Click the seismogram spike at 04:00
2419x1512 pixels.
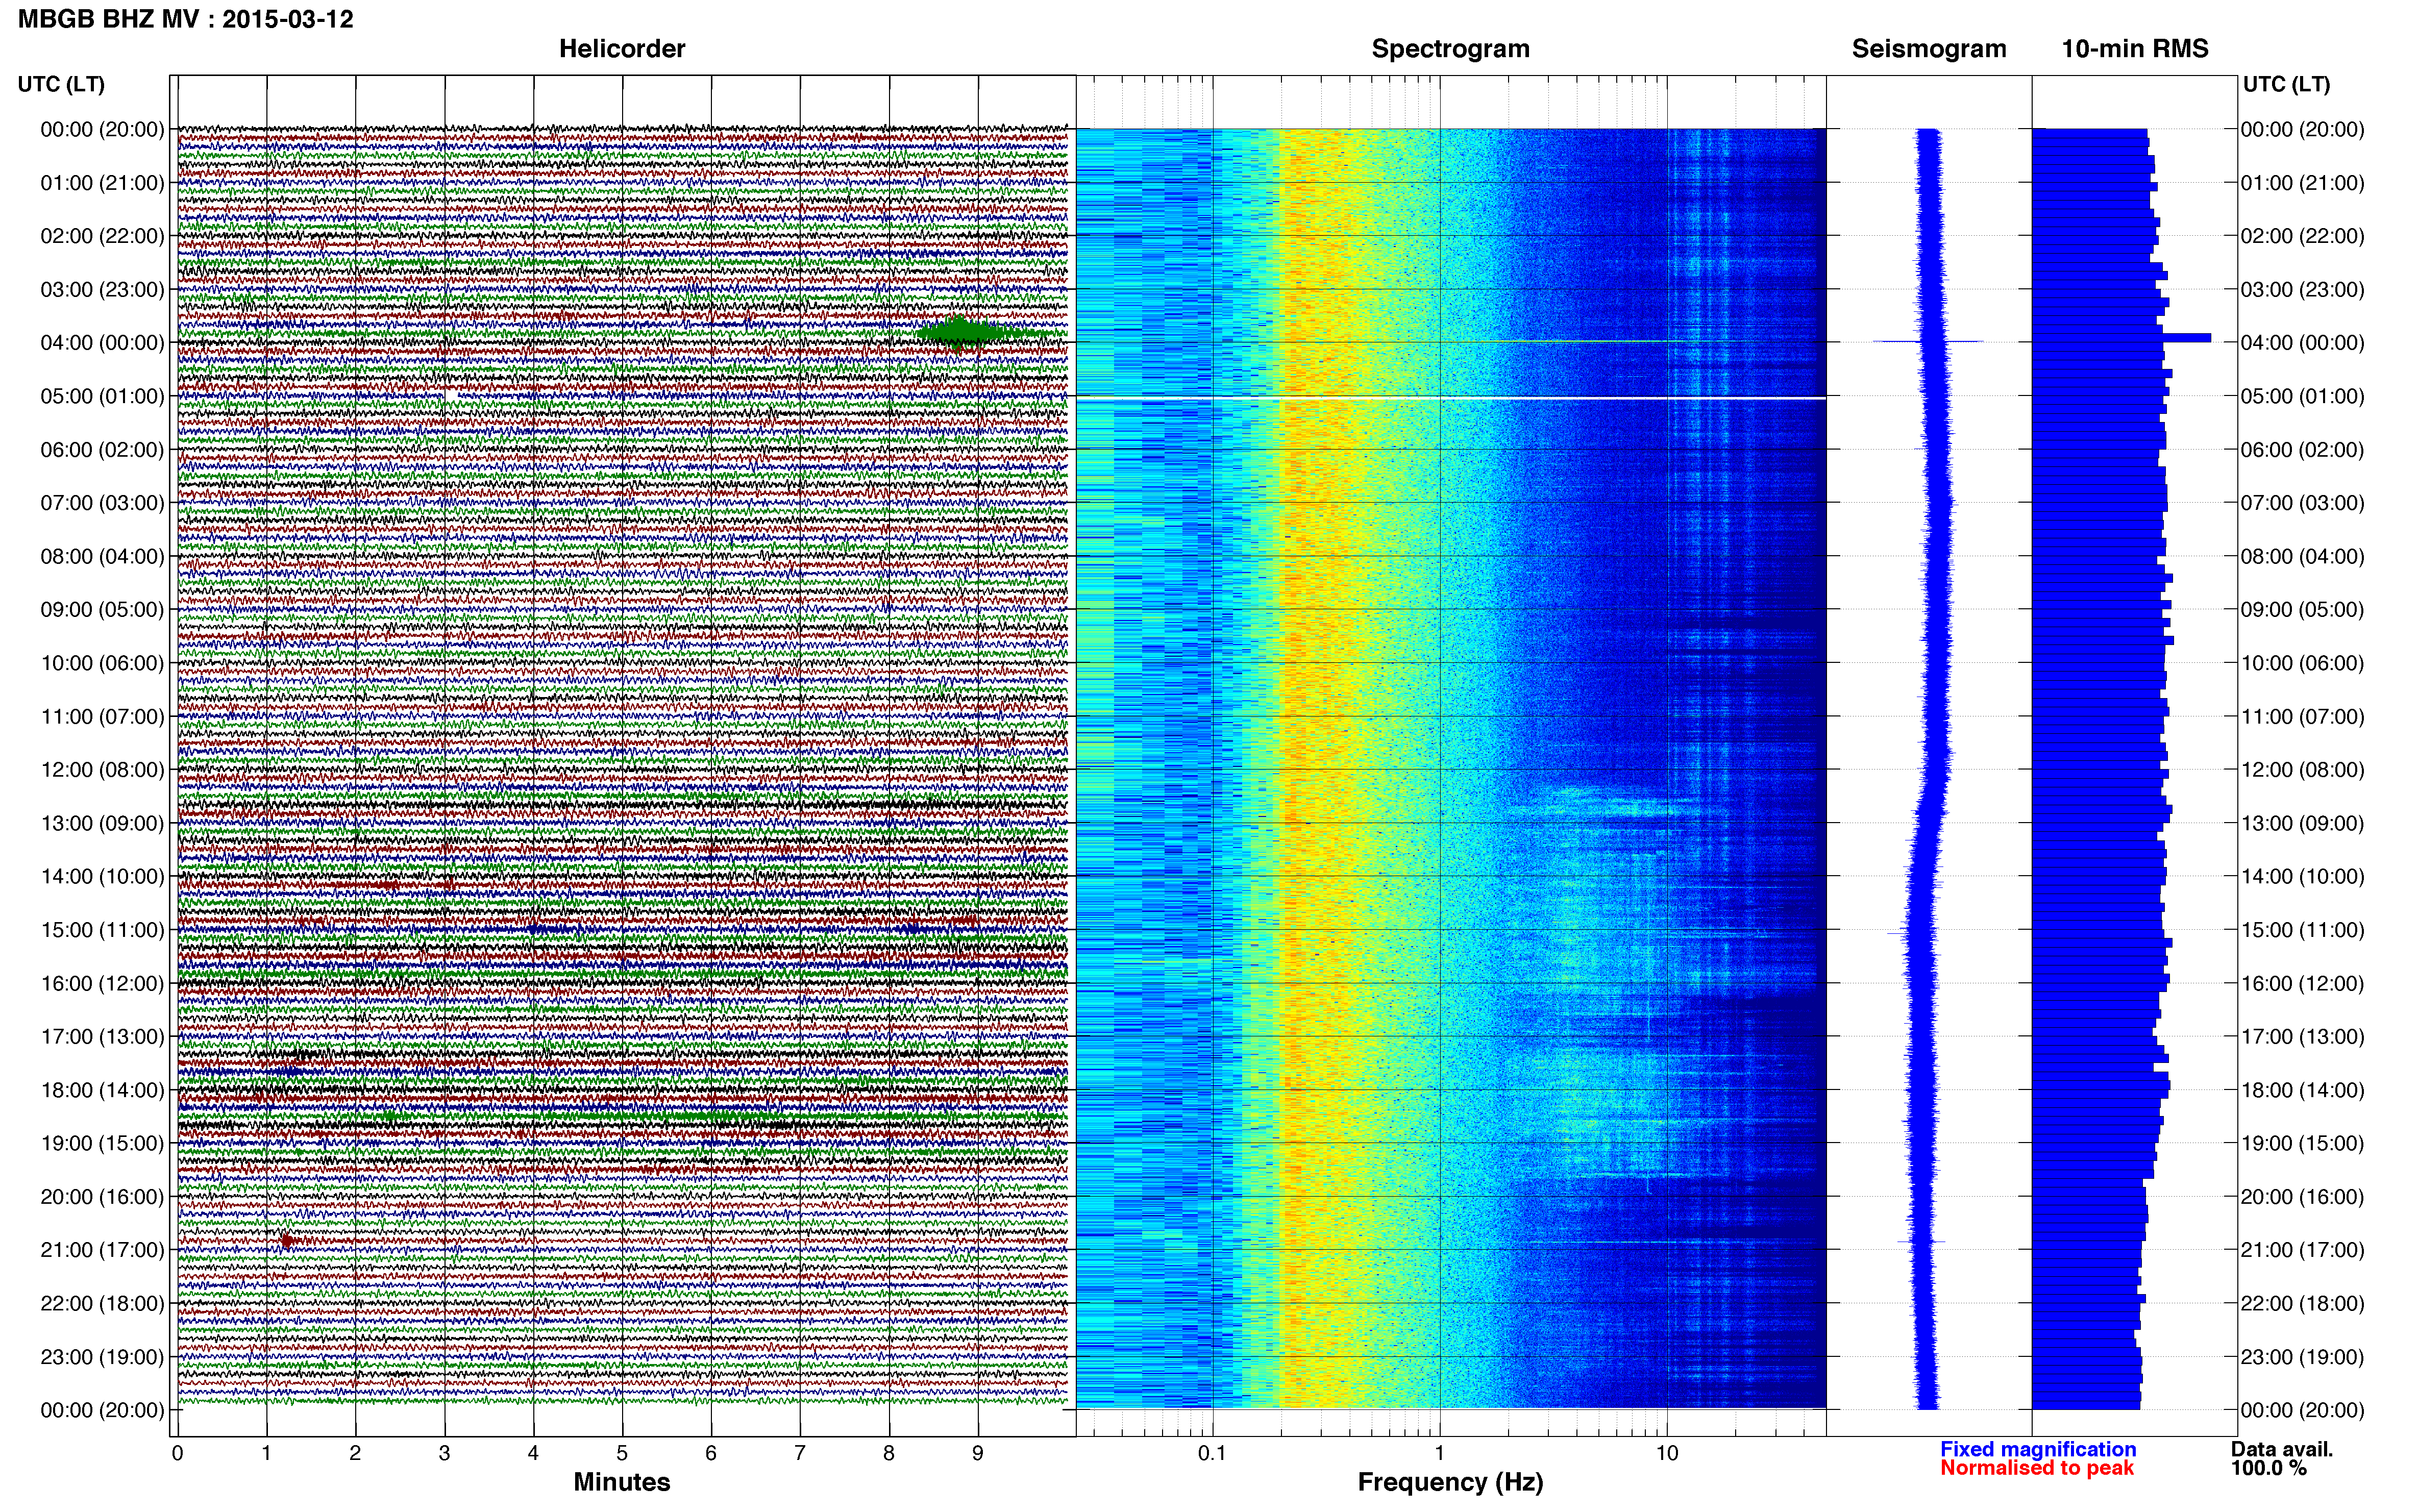tap(1928, 342)
